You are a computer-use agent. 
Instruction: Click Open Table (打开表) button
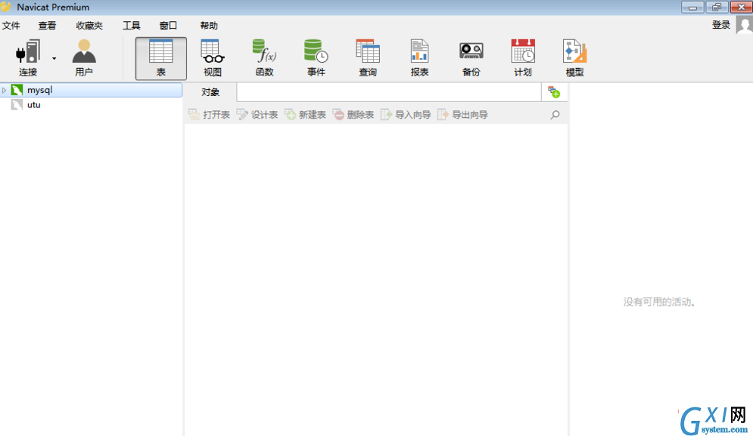pos(210,115)
